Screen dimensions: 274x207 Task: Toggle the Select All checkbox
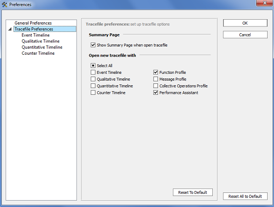click(x=93, y=66)
